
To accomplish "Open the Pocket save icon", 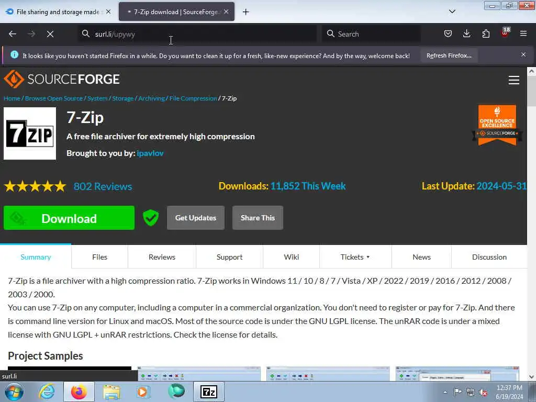I will 448,34.
